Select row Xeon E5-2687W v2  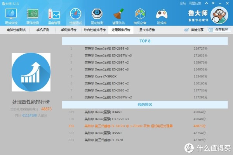145,97
